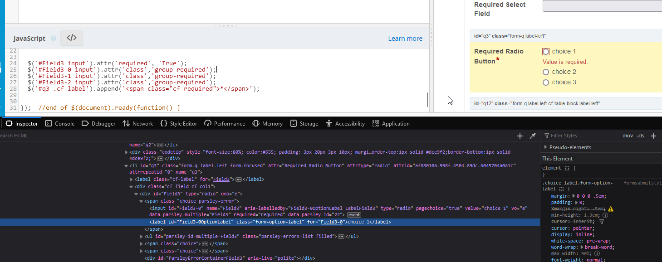
Task: Click the Filter Styles input field
Action: (581, 136)
